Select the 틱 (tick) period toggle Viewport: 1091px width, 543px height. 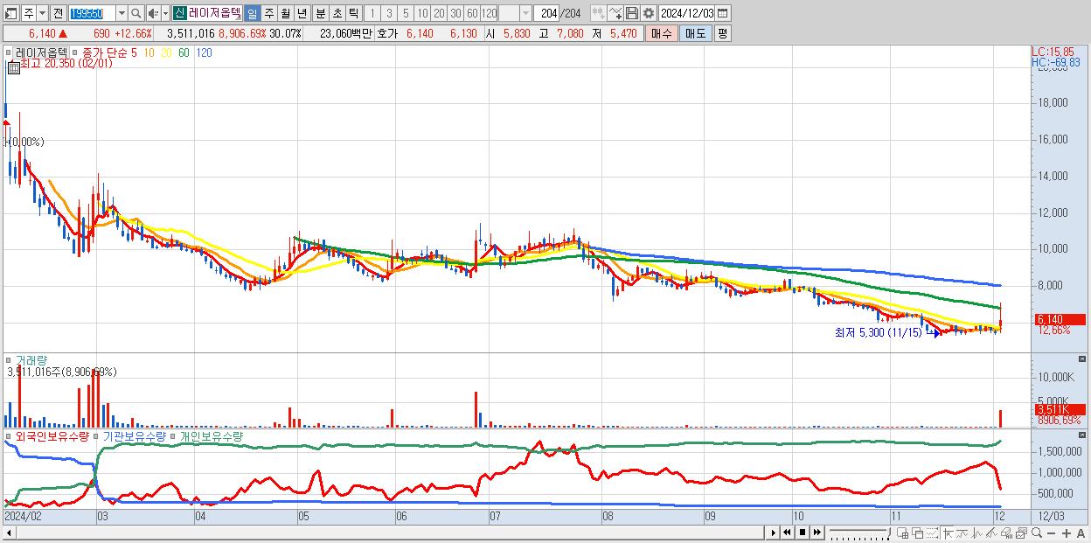(x=353, y=13)
